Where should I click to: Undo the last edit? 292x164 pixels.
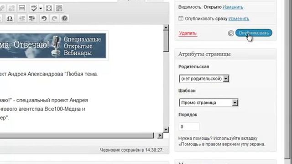click(x=44, y=18)
